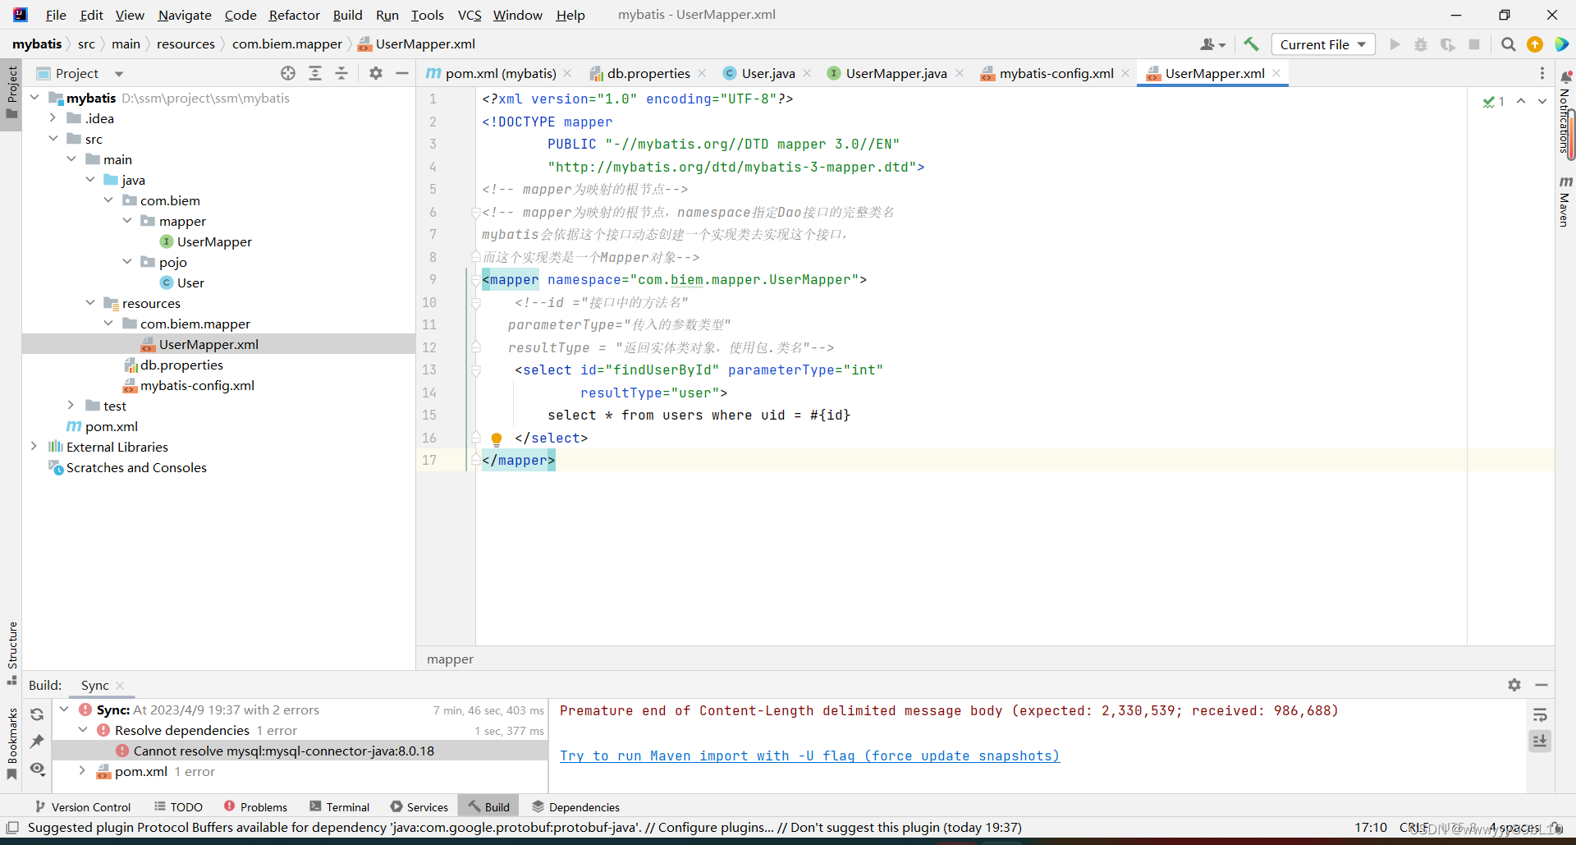The image size is (1576, 845).
Task: Expand all in Project panel
Action: click(315, 73)
